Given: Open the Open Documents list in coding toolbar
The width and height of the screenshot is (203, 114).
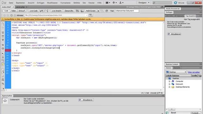Looking at the screenshot, I should click(3, 24).
